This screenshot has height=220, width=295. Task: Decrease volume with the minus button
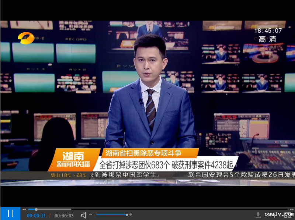(90, 215)
